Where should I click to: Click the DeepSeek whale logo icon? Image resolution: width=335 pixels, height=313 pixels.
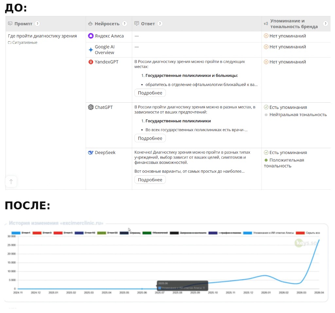click(x=91, y=152)
